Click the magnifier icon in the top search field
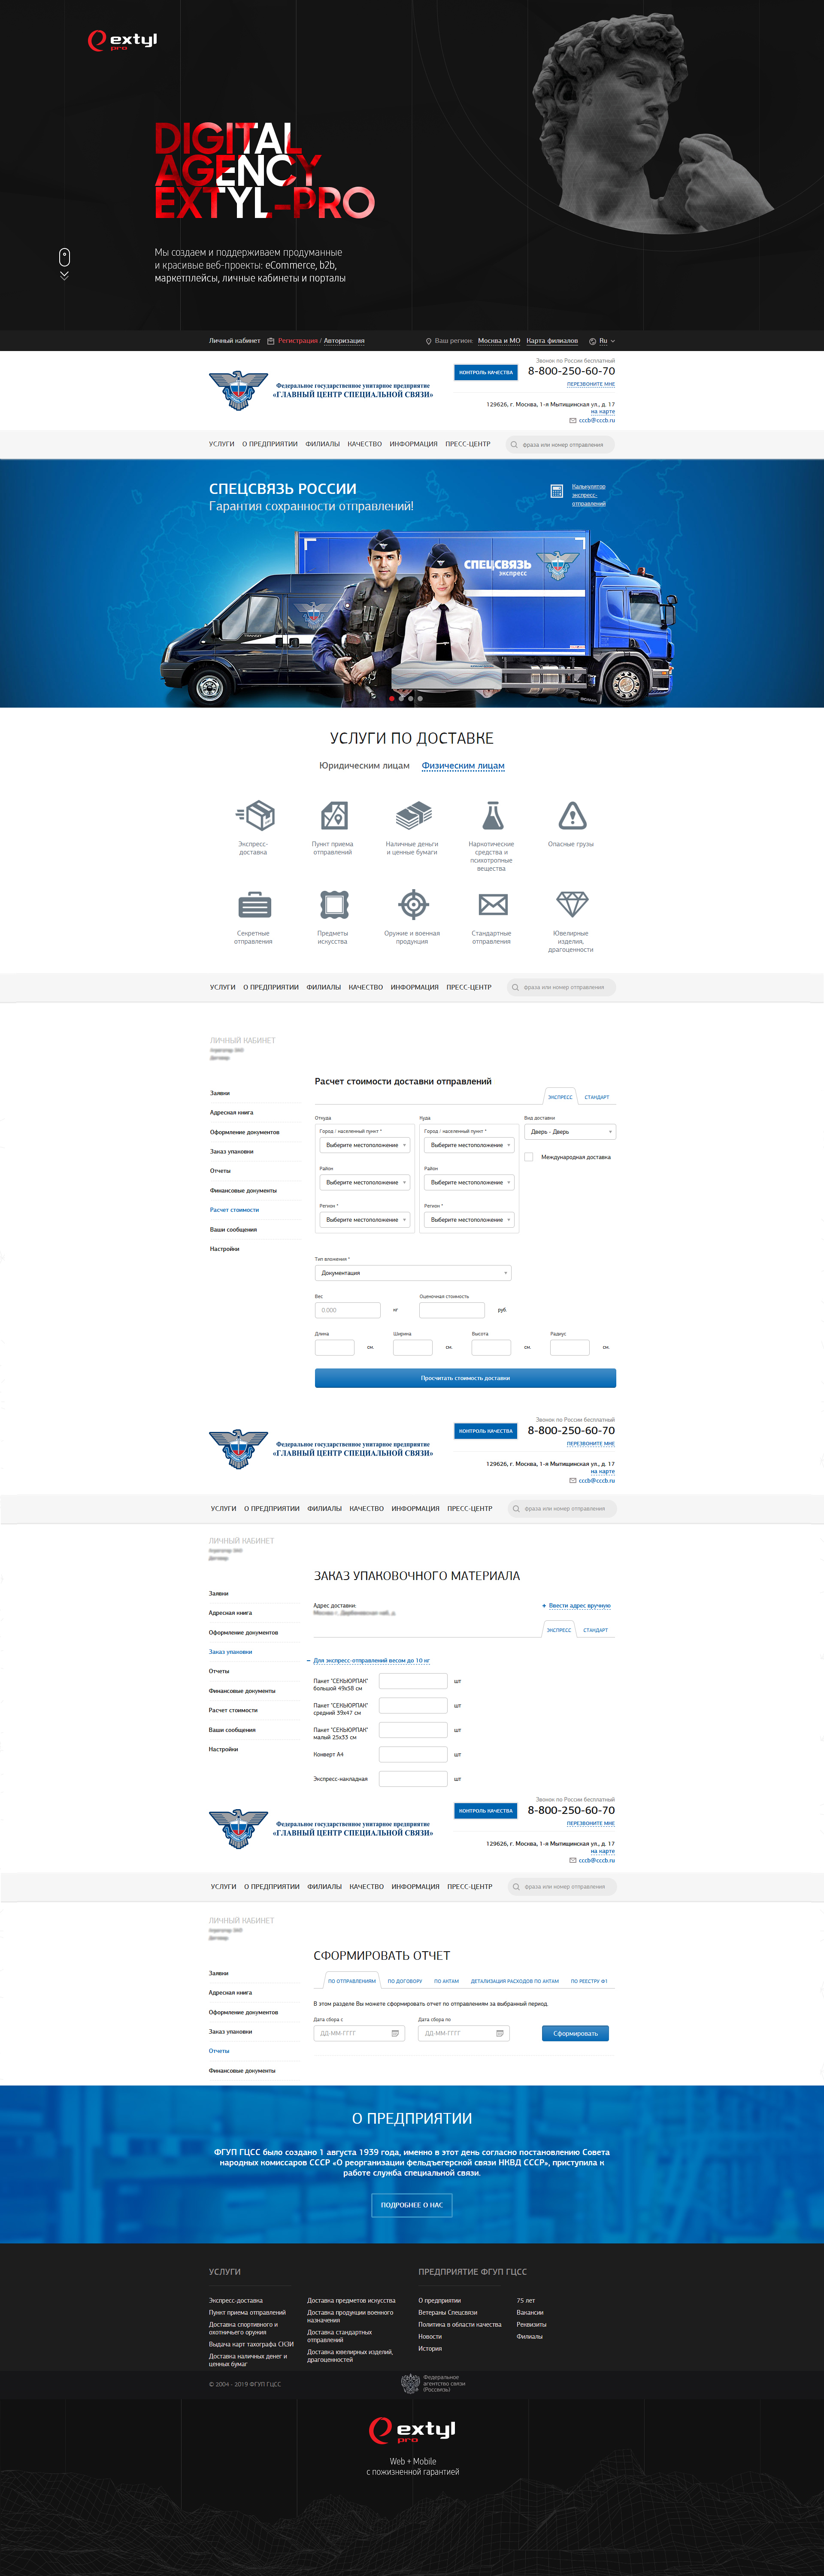This screenshot has width=824, height=2576. pos(514,444)
